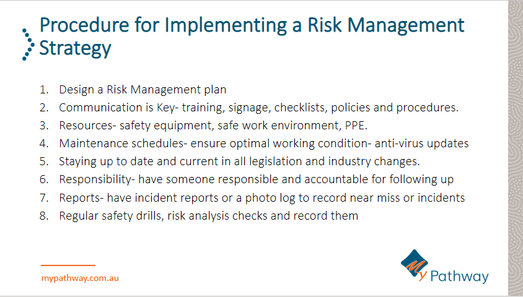
Task: Click the decorative patterned strip on right edge
Action: (x=515, y=148)
